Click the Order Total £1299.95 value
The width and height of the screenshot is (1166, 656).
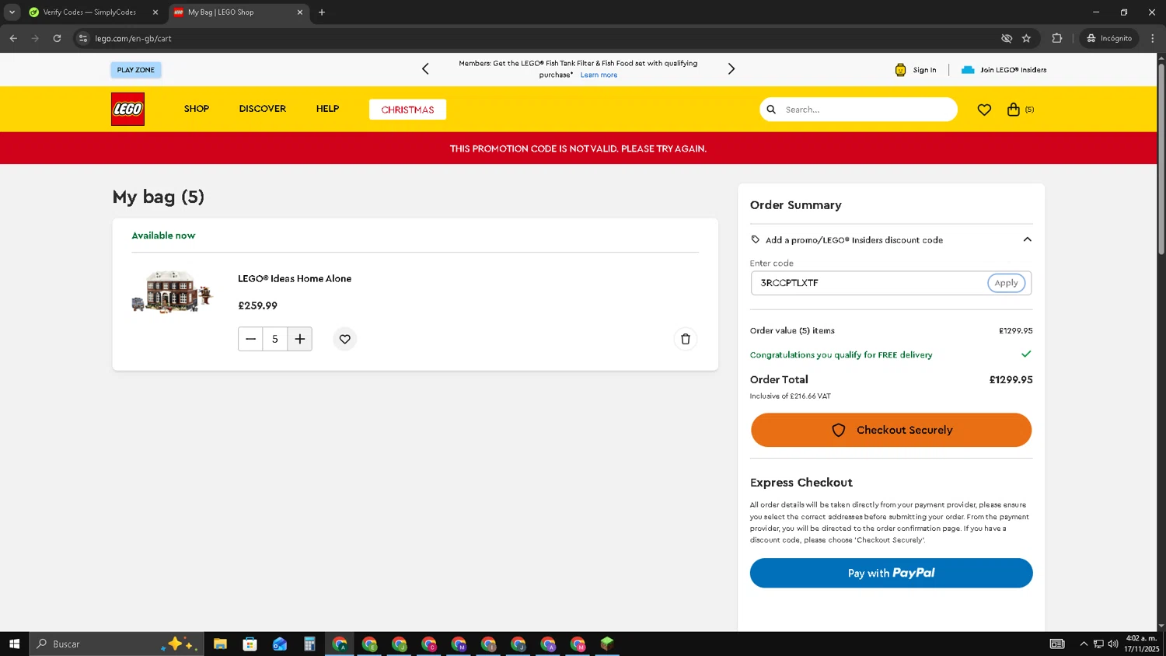point(1011,379)
